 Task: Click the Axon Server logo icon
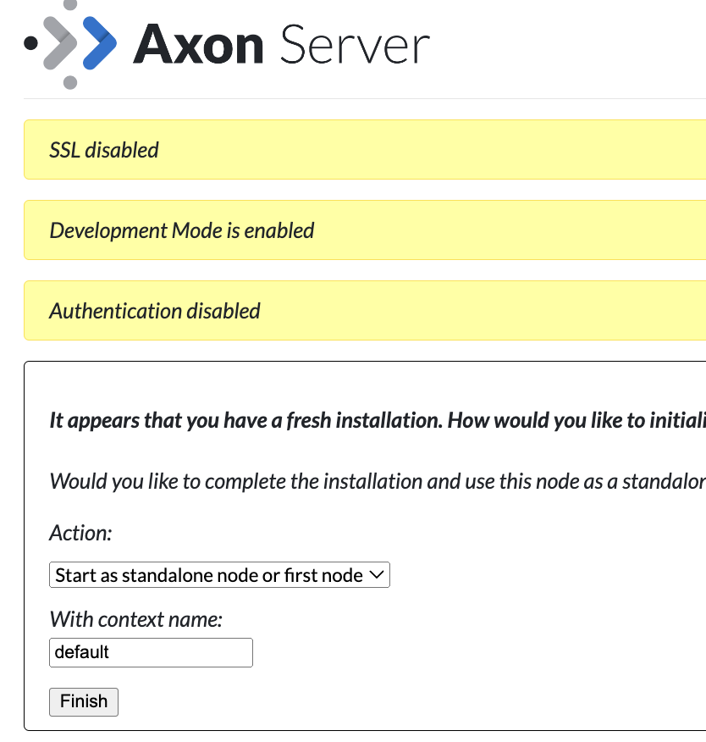click(x=70, y=45)
